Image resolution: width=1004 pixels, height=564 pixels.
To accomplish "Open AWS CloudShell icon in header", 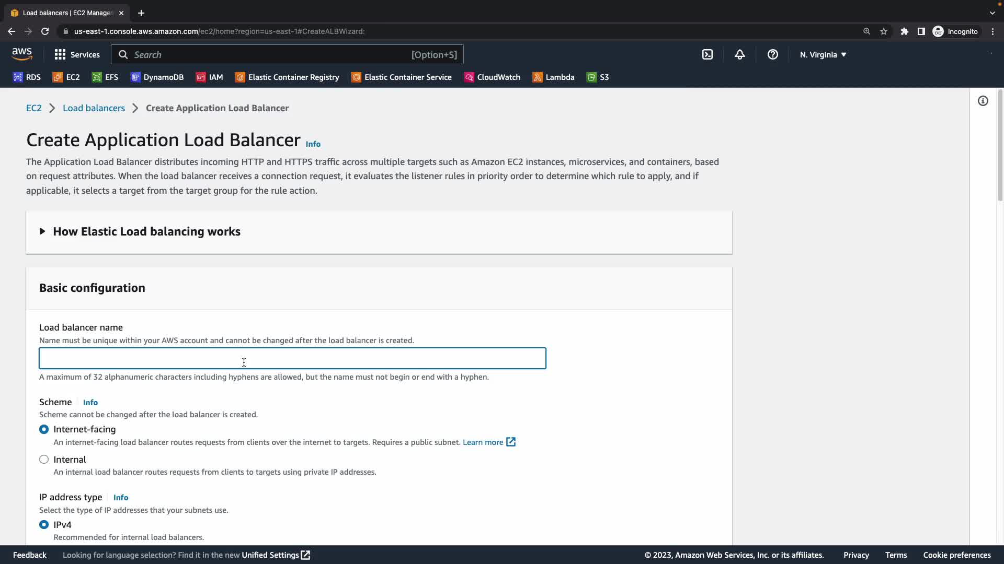I will (708, 55).
